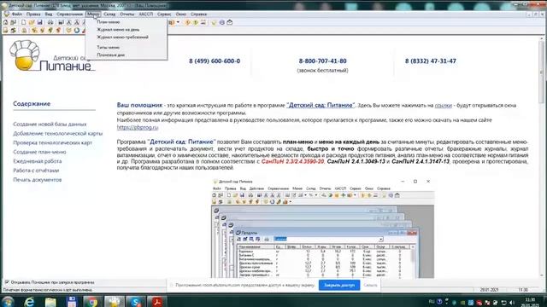547x307 pixels.
Task: Open the Сервис menu
Action: 164,14
